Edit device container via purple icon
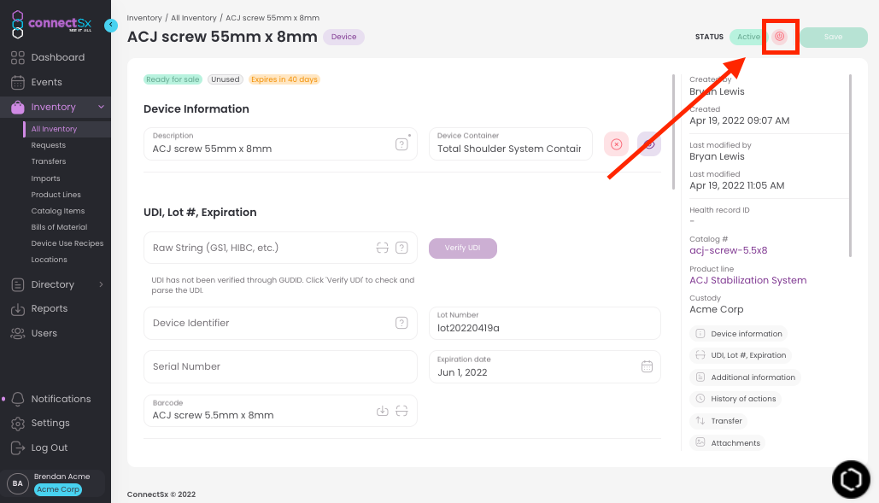Image resolution: width=879 pixels, height=503 pixels. (x=648, y=143)
